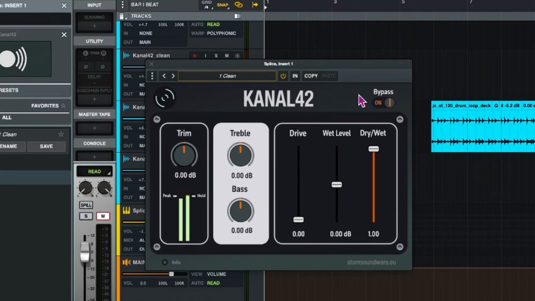
Task: Toggle the follow playhead arrow icon
Action: pos(255,5)
